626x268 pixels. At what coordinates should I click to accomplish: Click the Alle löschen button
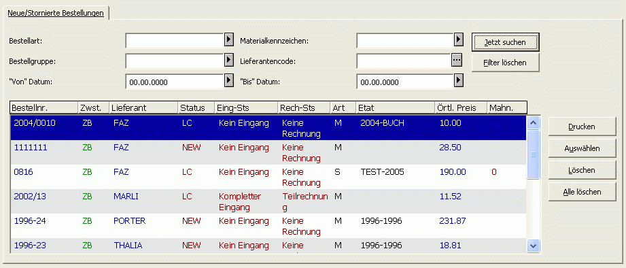point(582,192)
